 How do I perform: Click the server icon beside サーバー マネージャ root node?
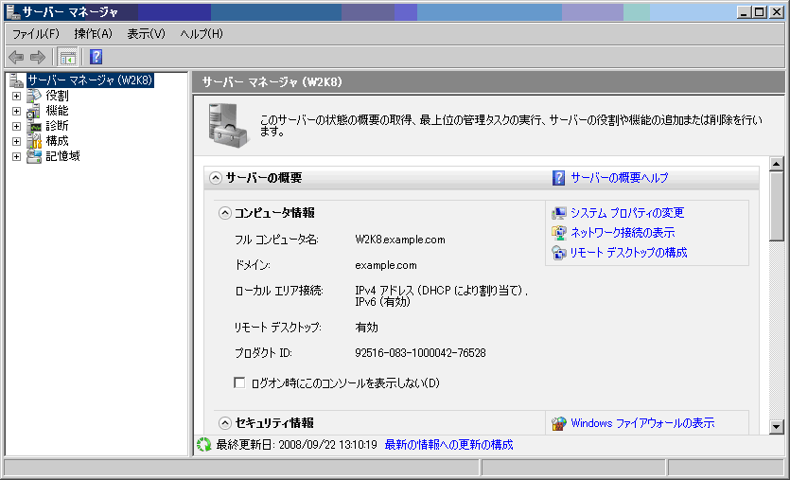tap(17, 80)
